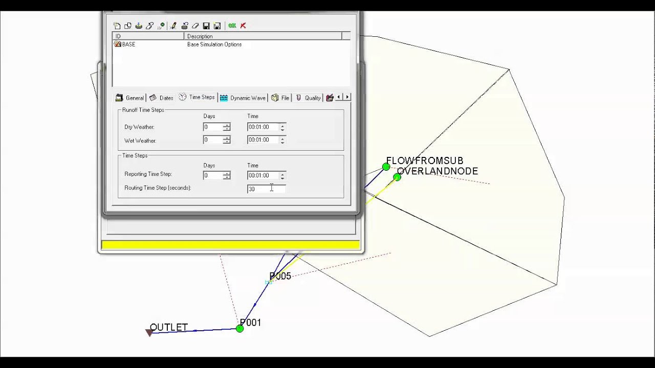This screenshot has height=368, width=655.
Task: Click the Dry Weather Time field
Action: [x=263, y=127]
